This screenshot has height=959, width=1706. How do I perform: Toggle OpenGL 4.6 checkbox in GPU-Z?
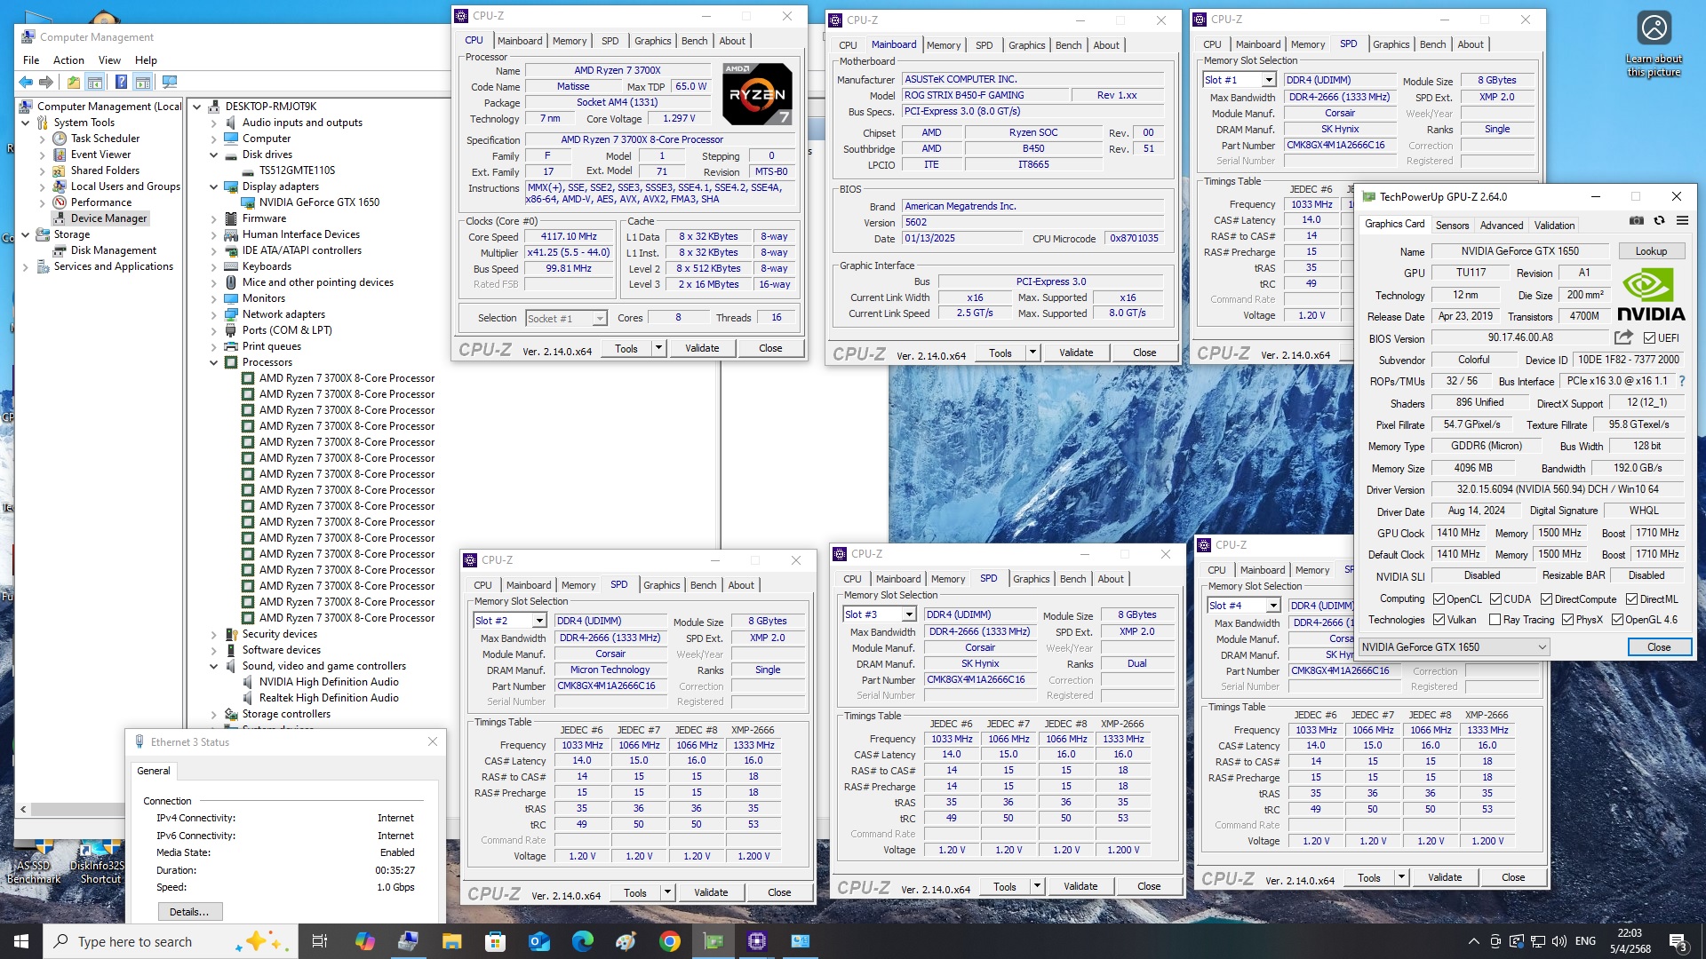pos(1617,620)
